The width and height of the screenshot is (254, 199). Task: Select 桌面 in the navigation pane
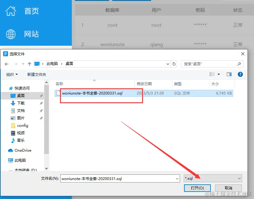[x=21, y=95]
